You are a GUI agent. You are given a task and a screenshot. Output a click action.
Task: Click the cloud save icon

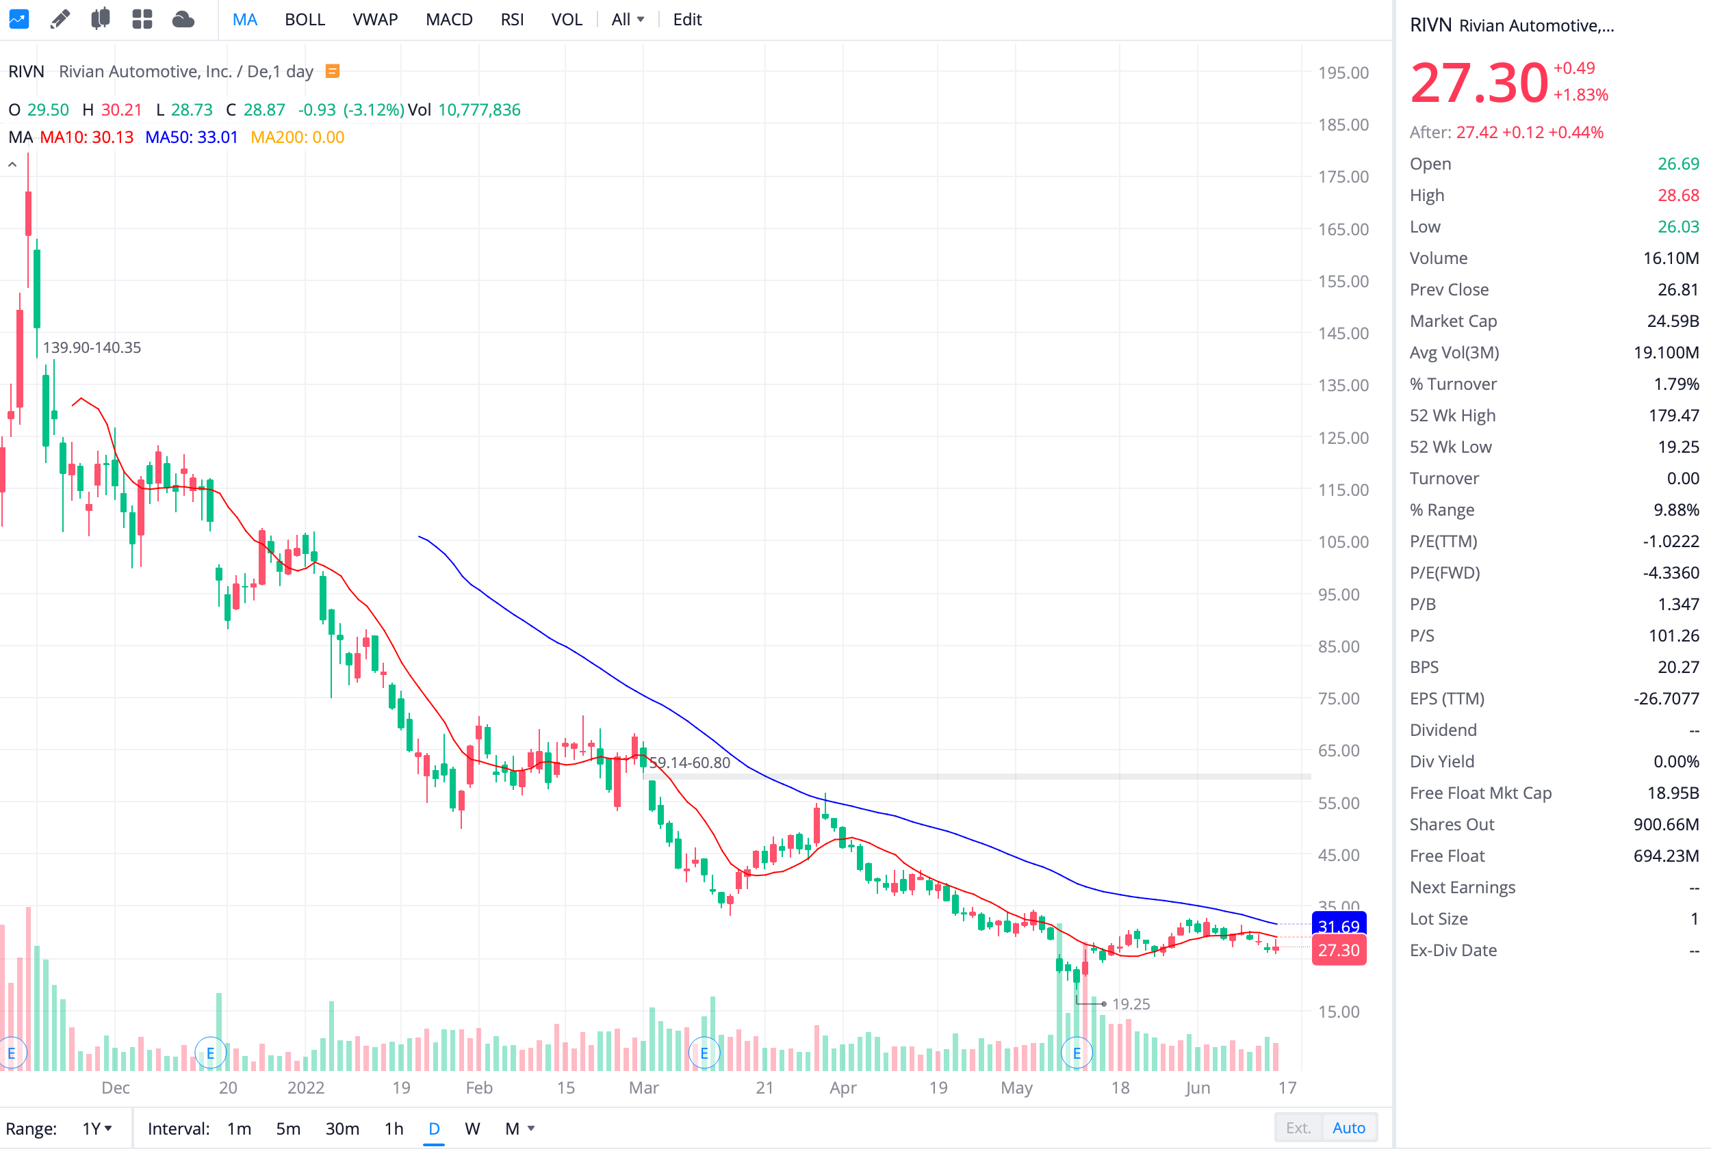coord(183,19)
